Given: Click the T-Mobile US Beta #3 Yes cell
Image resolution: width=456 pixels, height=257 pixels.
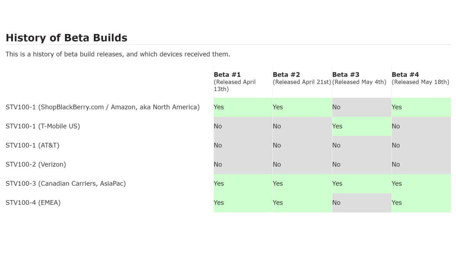Looking at the screenshot, I should [362, 126].
